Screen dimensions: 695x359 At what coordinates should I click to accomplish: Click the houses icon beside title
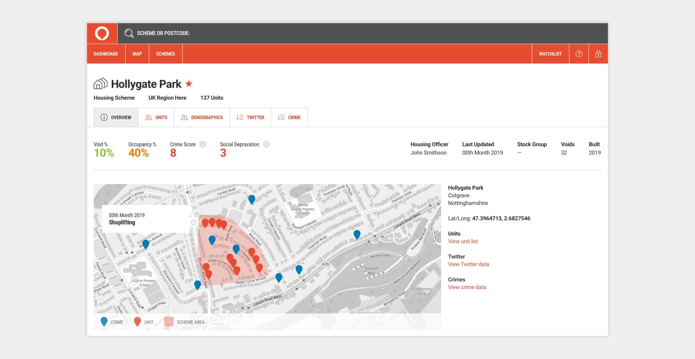100,83
